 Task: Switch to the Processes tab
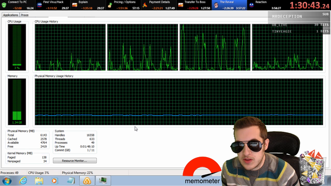24,15
